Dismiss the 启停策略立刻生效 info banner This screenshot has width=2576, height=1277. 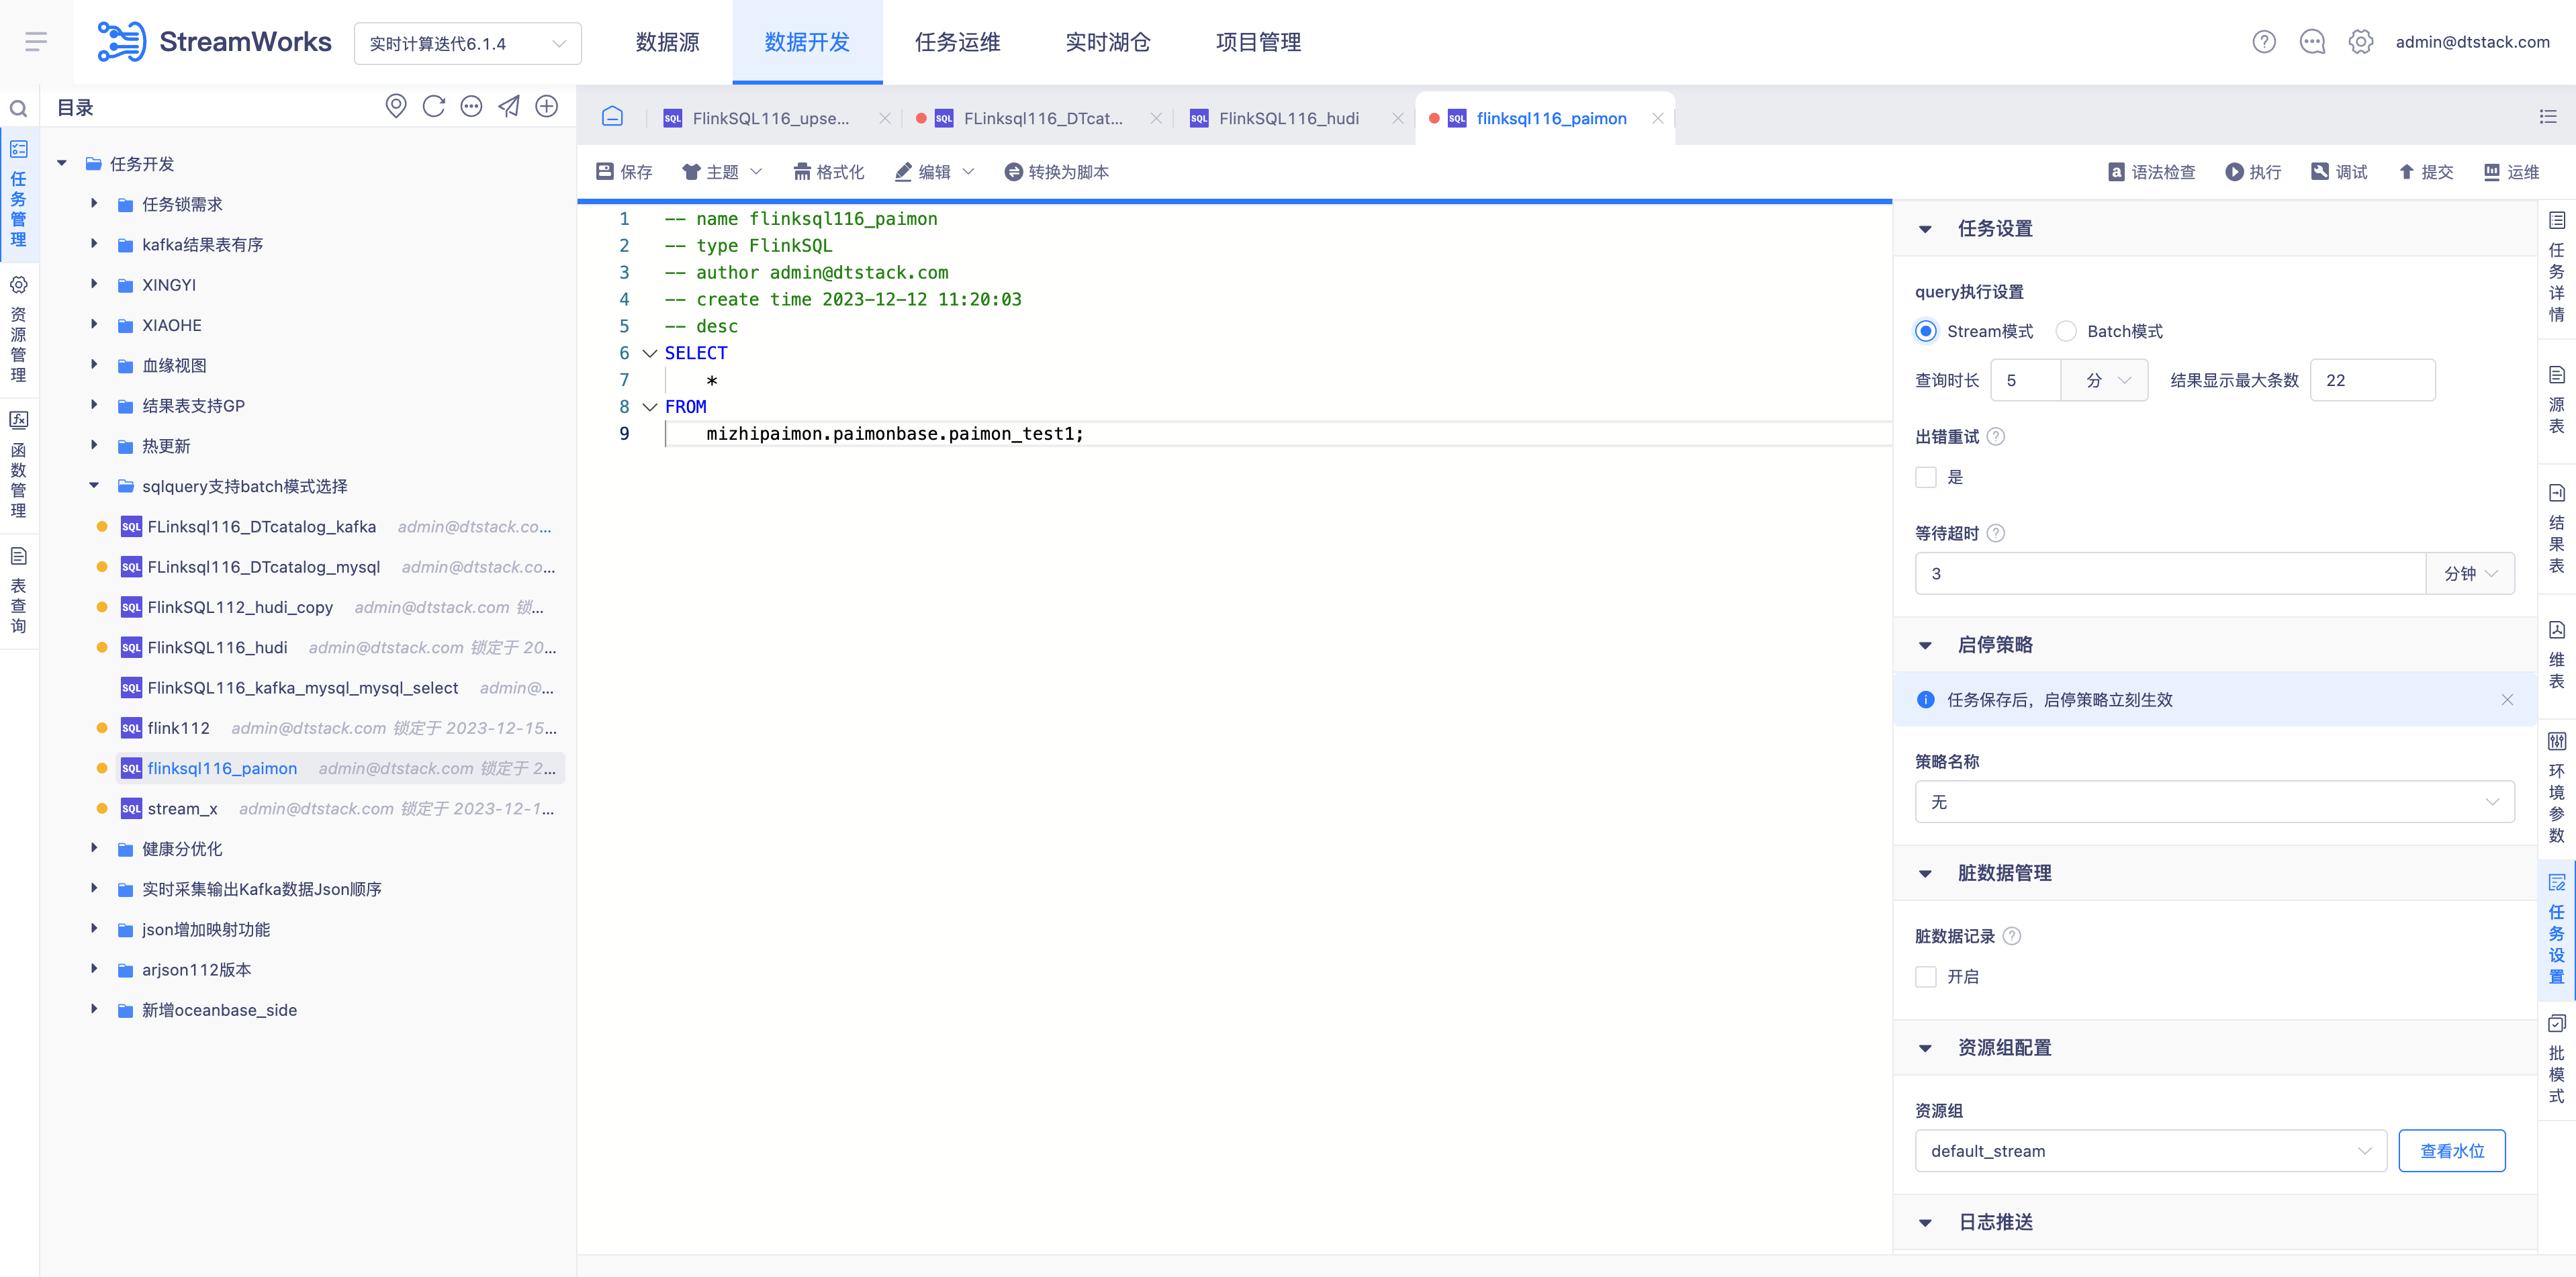(2507, 700)
